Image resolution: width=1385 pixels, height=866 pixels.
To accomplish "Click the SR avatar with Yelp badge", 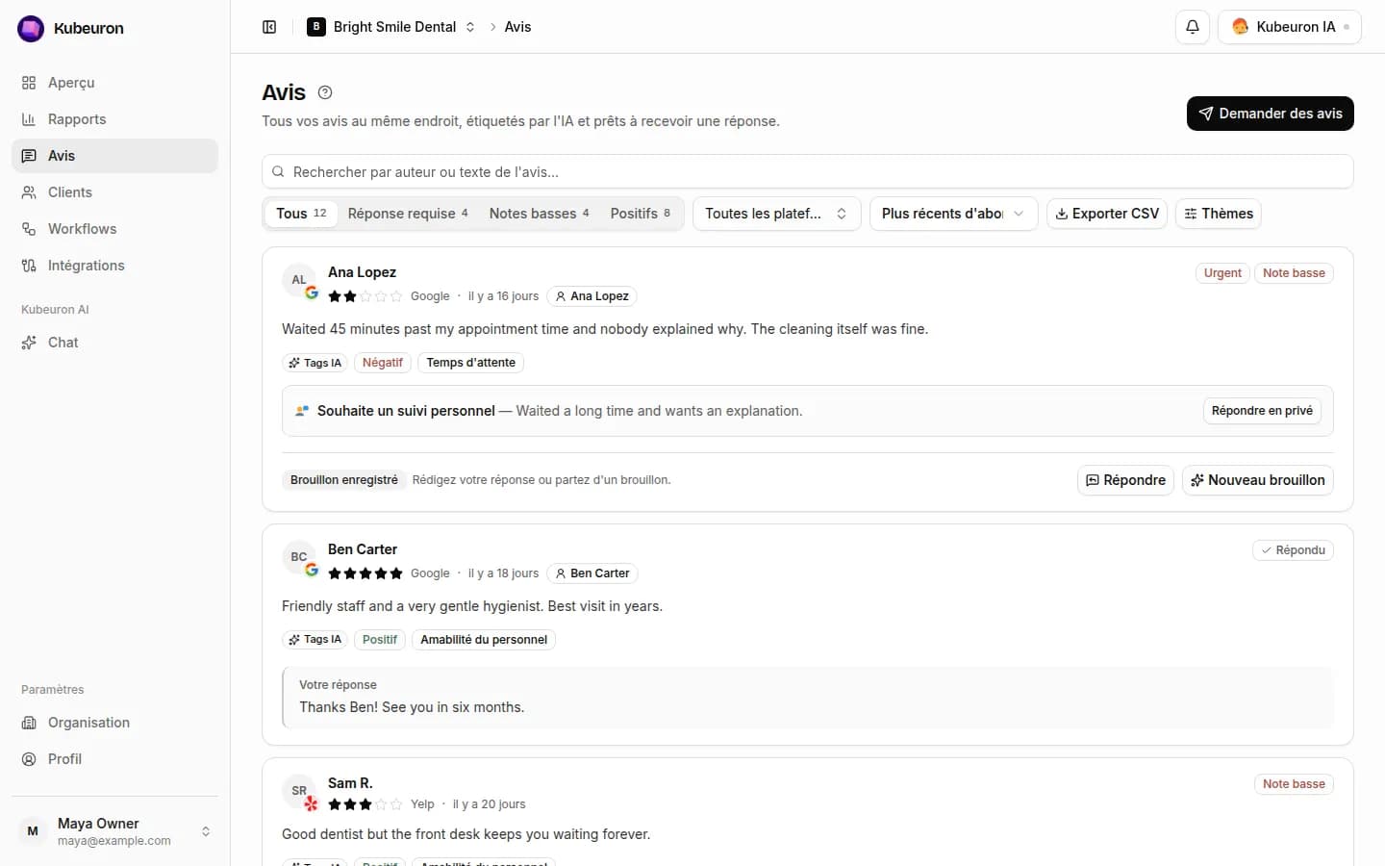I will pos(300,792).
